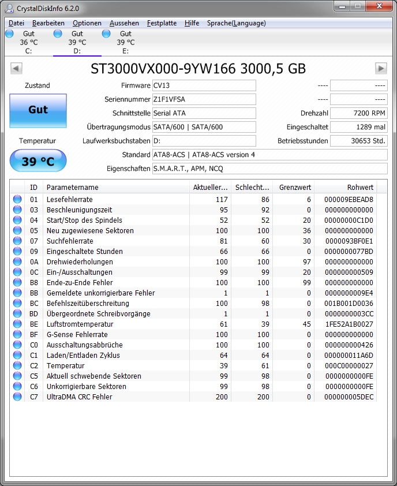Click the status orb for UltraDMA CRC Fehler
Image resolution: width=397 pixels, height=486 pixels.
pos(17,397)
